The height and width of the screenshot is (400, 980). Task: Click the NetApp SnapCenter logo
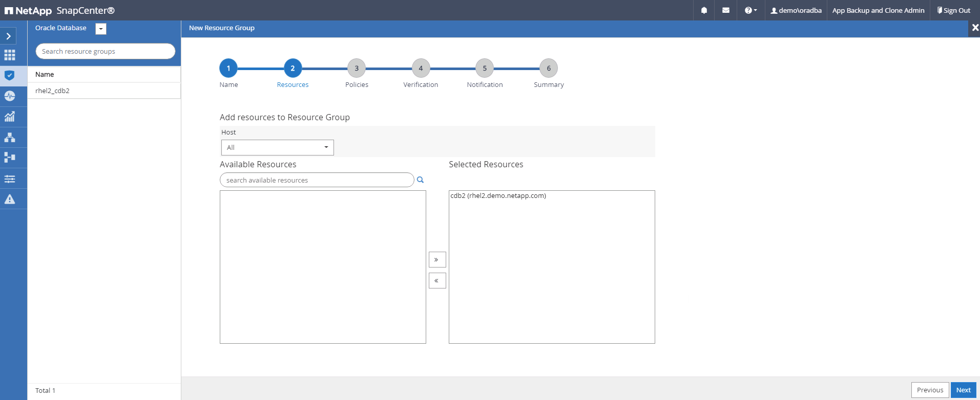coord(59,10)
